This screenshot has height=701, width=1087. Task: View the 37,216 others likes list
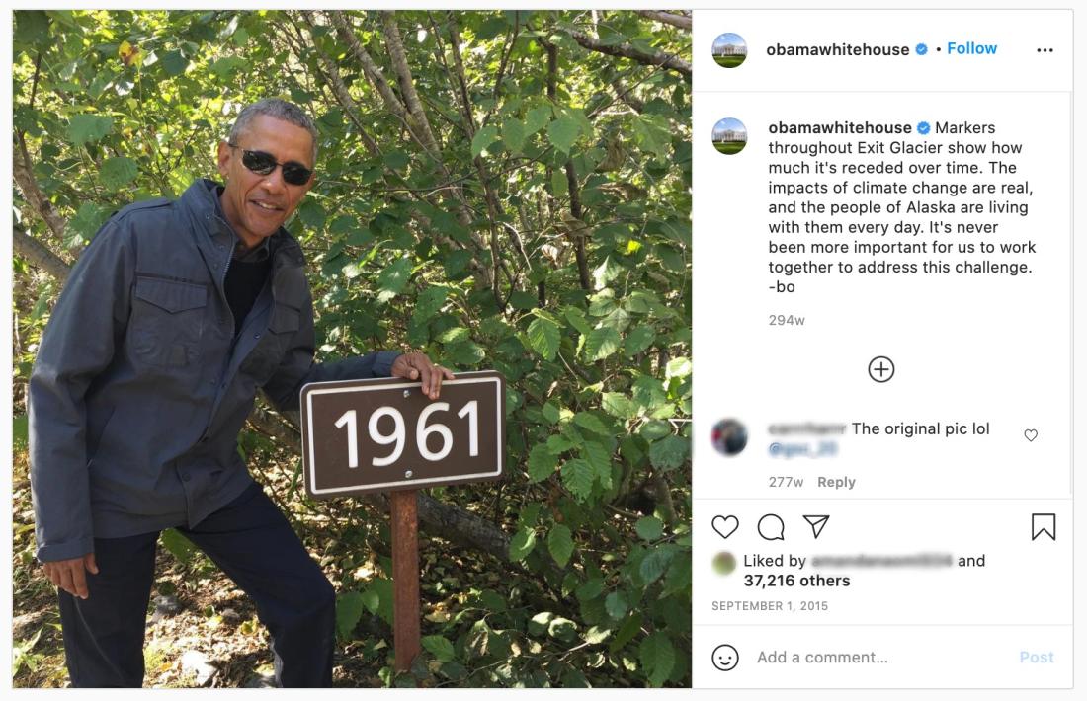tap(796, 581)
